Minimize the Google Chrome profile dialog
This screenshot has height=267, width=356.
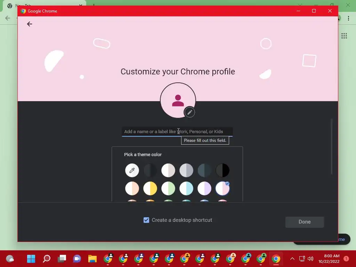pos(298,11)
